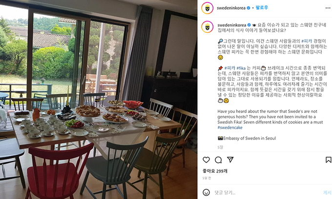Share the post with the paper plane icon
The image size is (332, 199).
pos(230,159)
